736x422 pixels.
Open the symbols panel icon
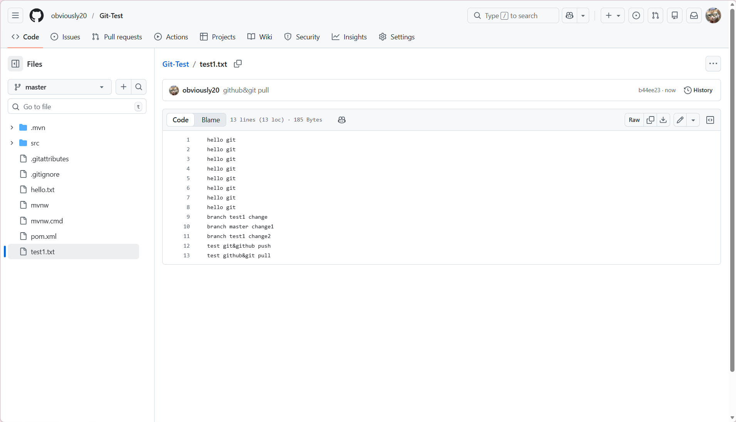point(710,120)
